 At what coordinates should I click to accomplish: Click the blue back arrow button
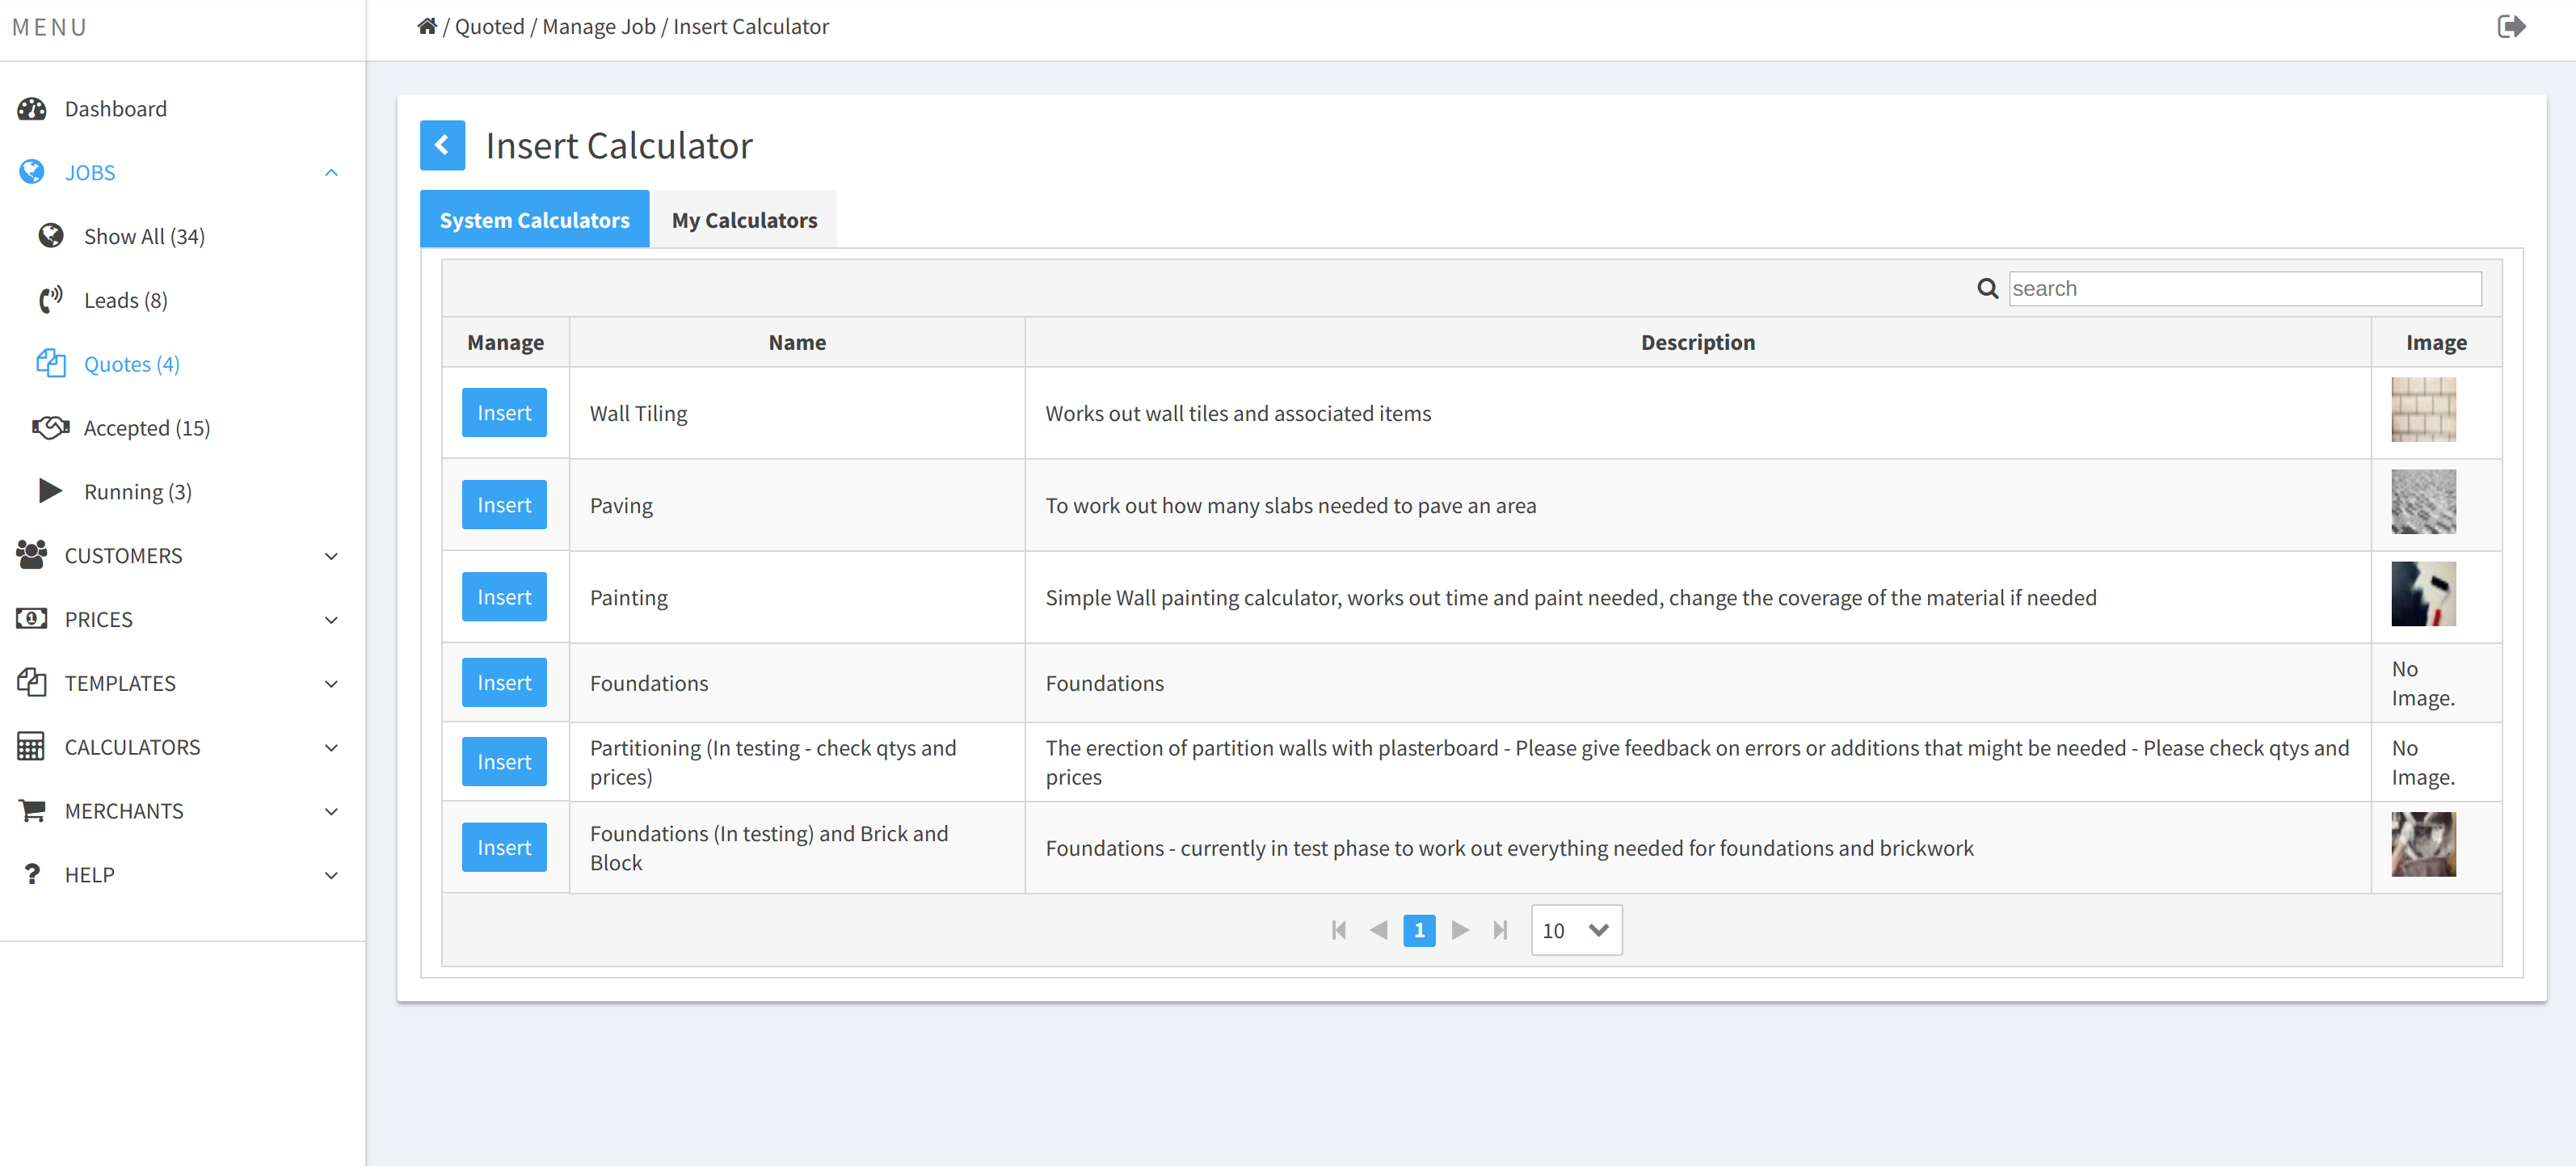[442, 146]
